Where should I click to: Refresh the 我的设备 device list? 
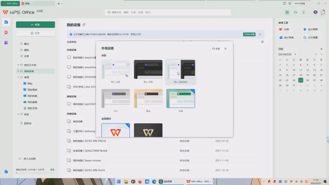click(84, 25)
